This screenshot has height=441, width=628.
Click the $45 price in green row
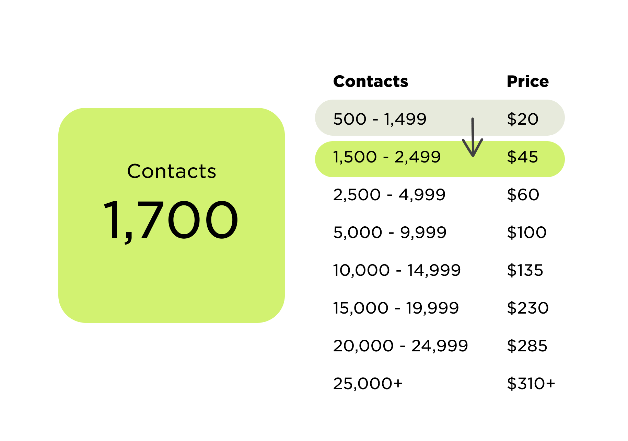click(x=523, y=157)
